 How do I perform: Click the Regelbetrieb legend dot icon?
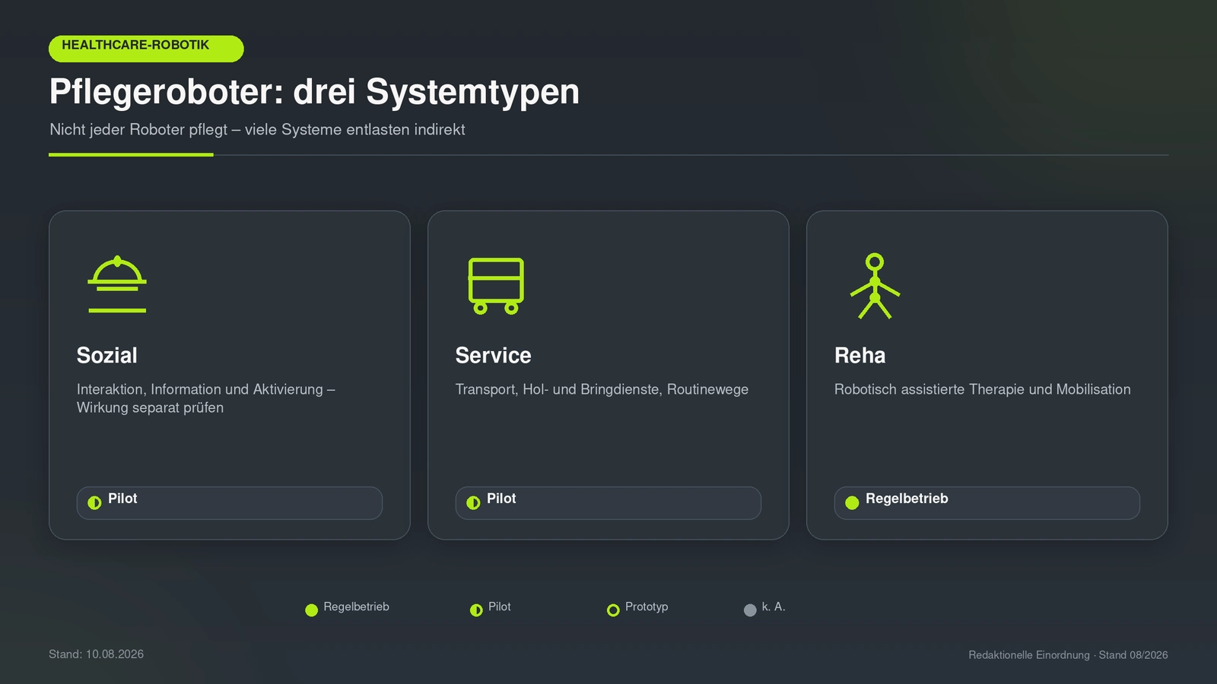click(311, 610)
